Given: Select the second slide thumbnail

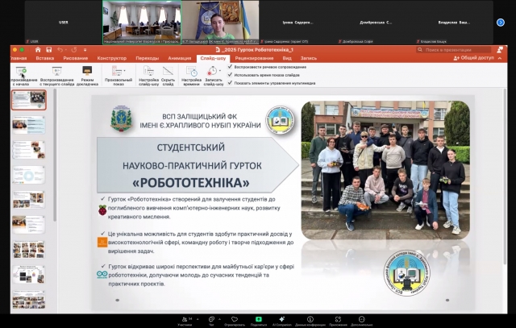Looking at the screenshot, I should coord(29,124).
